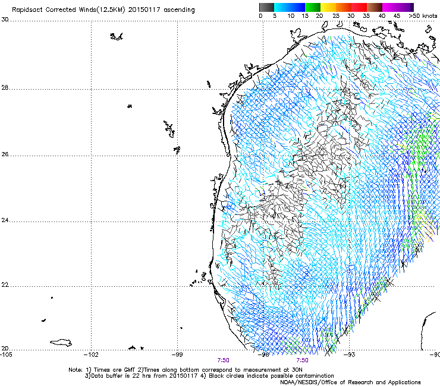
Task: Click the legend tick label '25'
Action: [x=335, y=16]
